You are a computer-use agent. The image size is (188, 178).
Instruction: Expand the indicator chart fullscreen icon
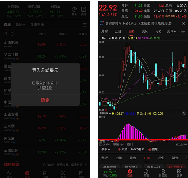coord(184,114)
